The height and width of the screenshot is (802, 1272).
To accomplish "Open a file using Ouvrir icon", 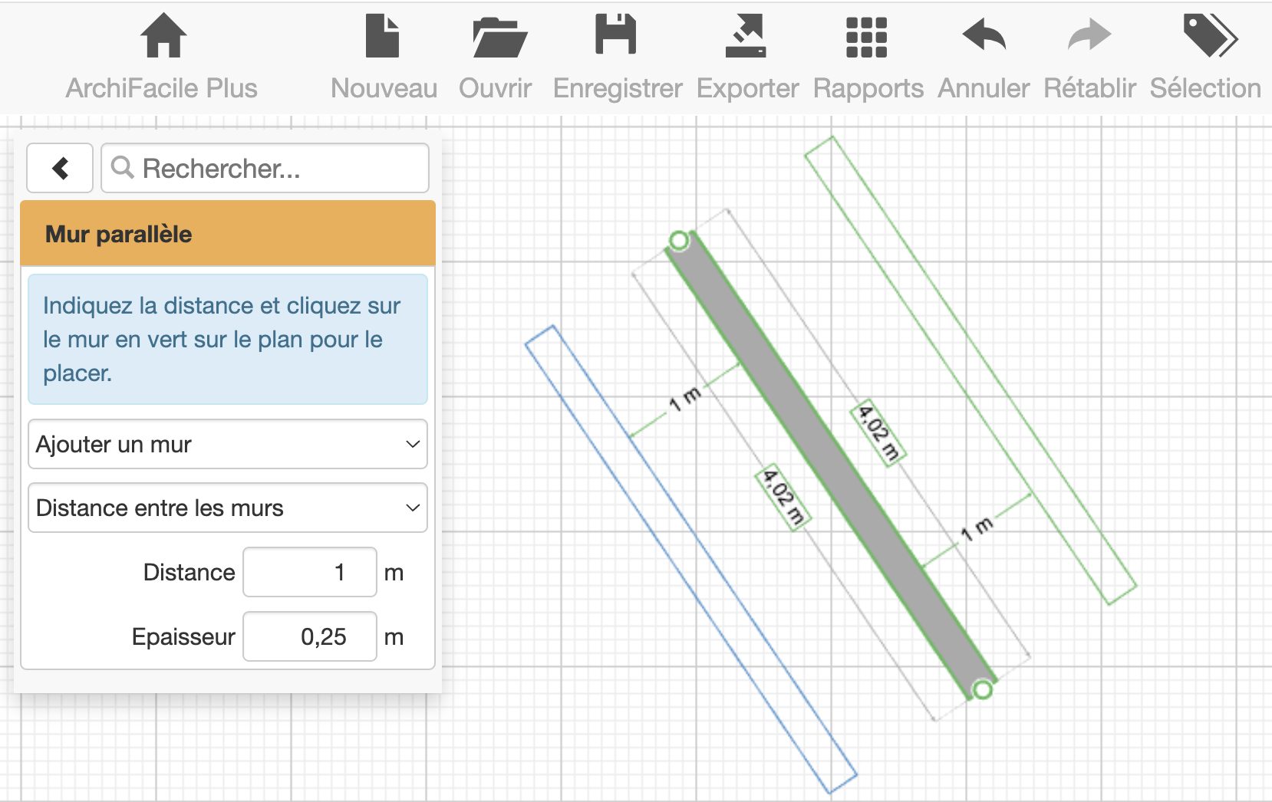I will click(x=498, y=36).
